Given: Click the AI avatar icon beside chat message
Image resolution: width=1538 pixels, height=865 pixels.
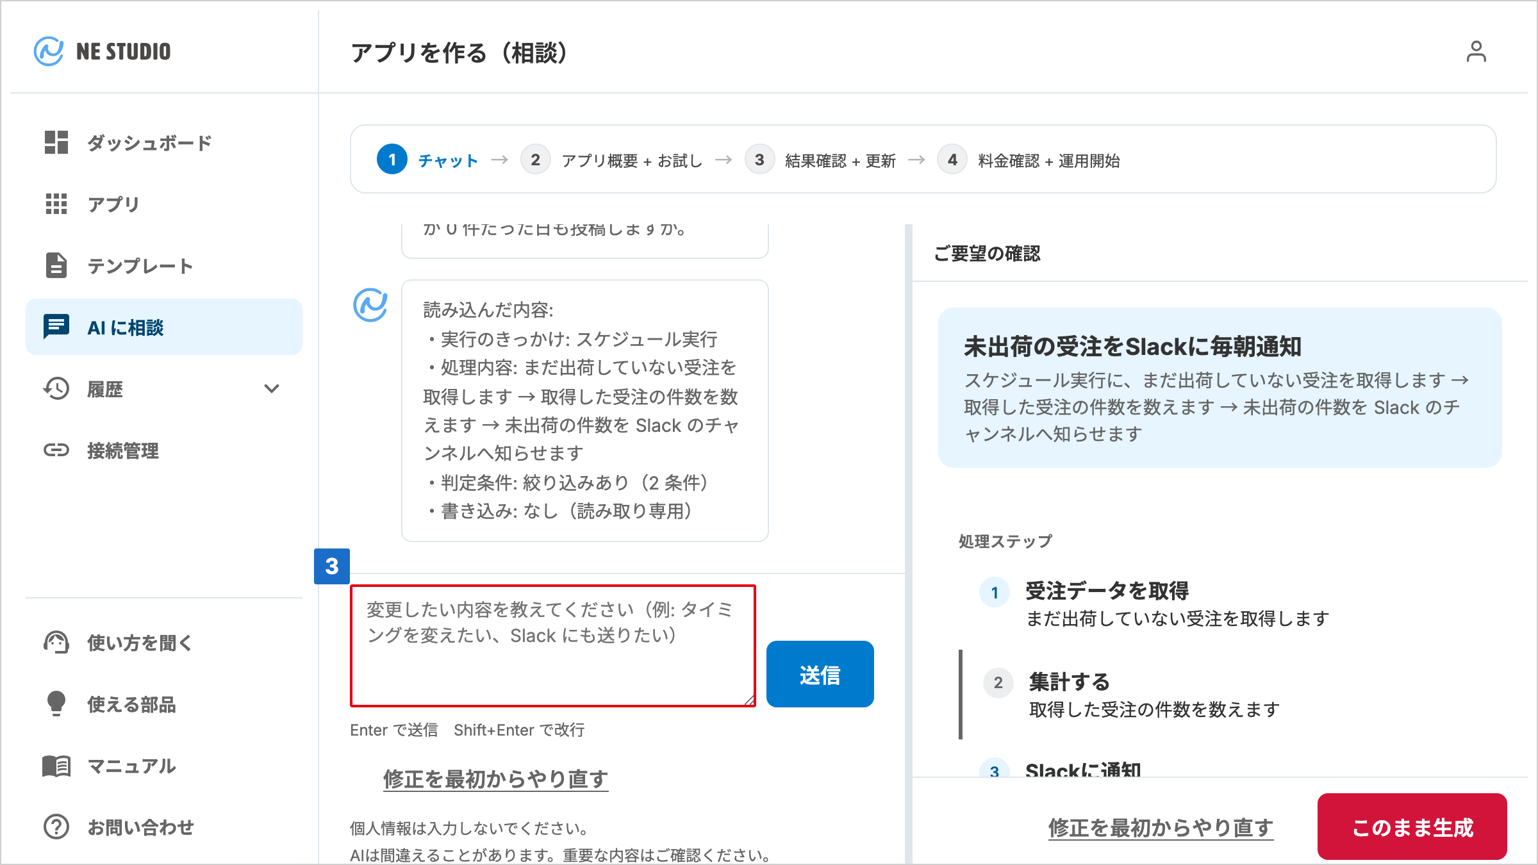Looking at the screenshot, I should coord(370,305).
